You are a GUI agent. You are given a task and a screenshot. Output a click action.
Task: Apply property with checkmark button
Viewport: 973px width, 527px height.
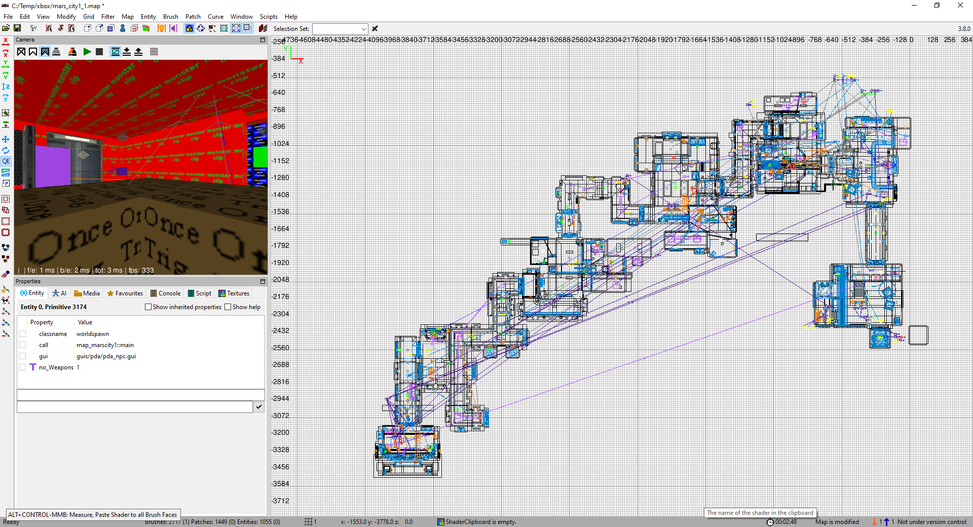[x=259, y=406]
